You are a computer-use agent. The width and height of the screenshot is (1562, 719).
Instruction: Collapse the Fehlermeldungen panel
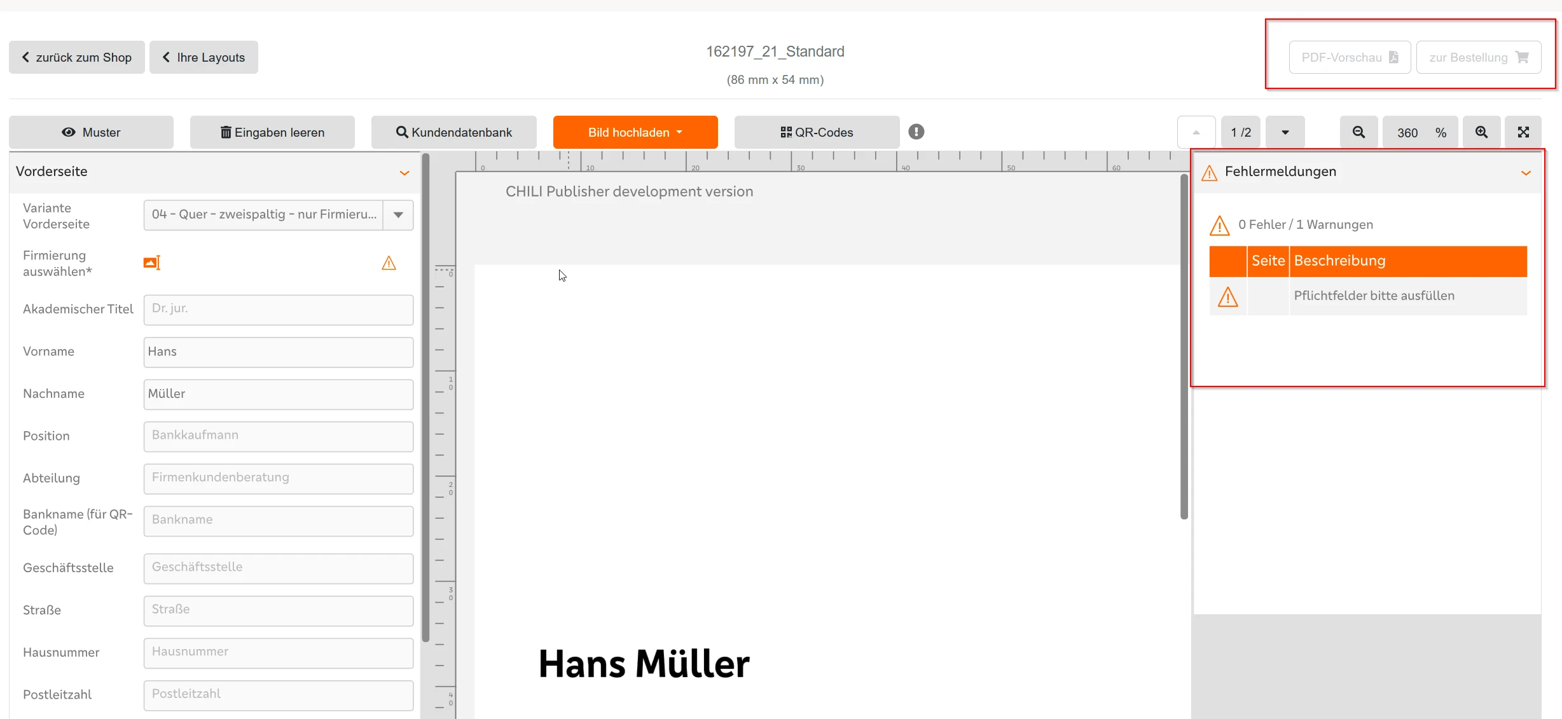[x=1526, y=173]
